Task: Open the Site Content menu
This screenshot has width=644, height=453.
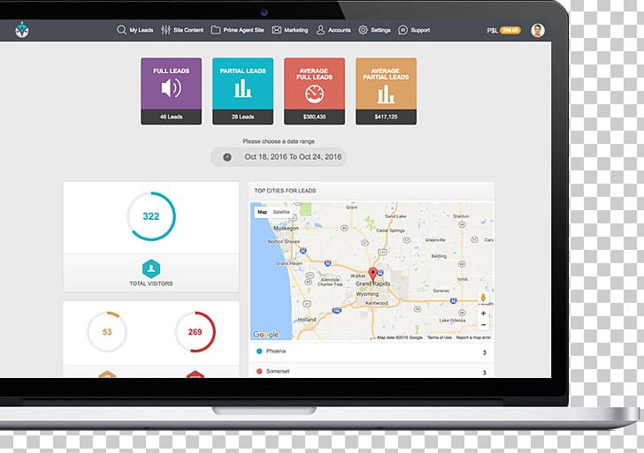Action: [188, 30]
